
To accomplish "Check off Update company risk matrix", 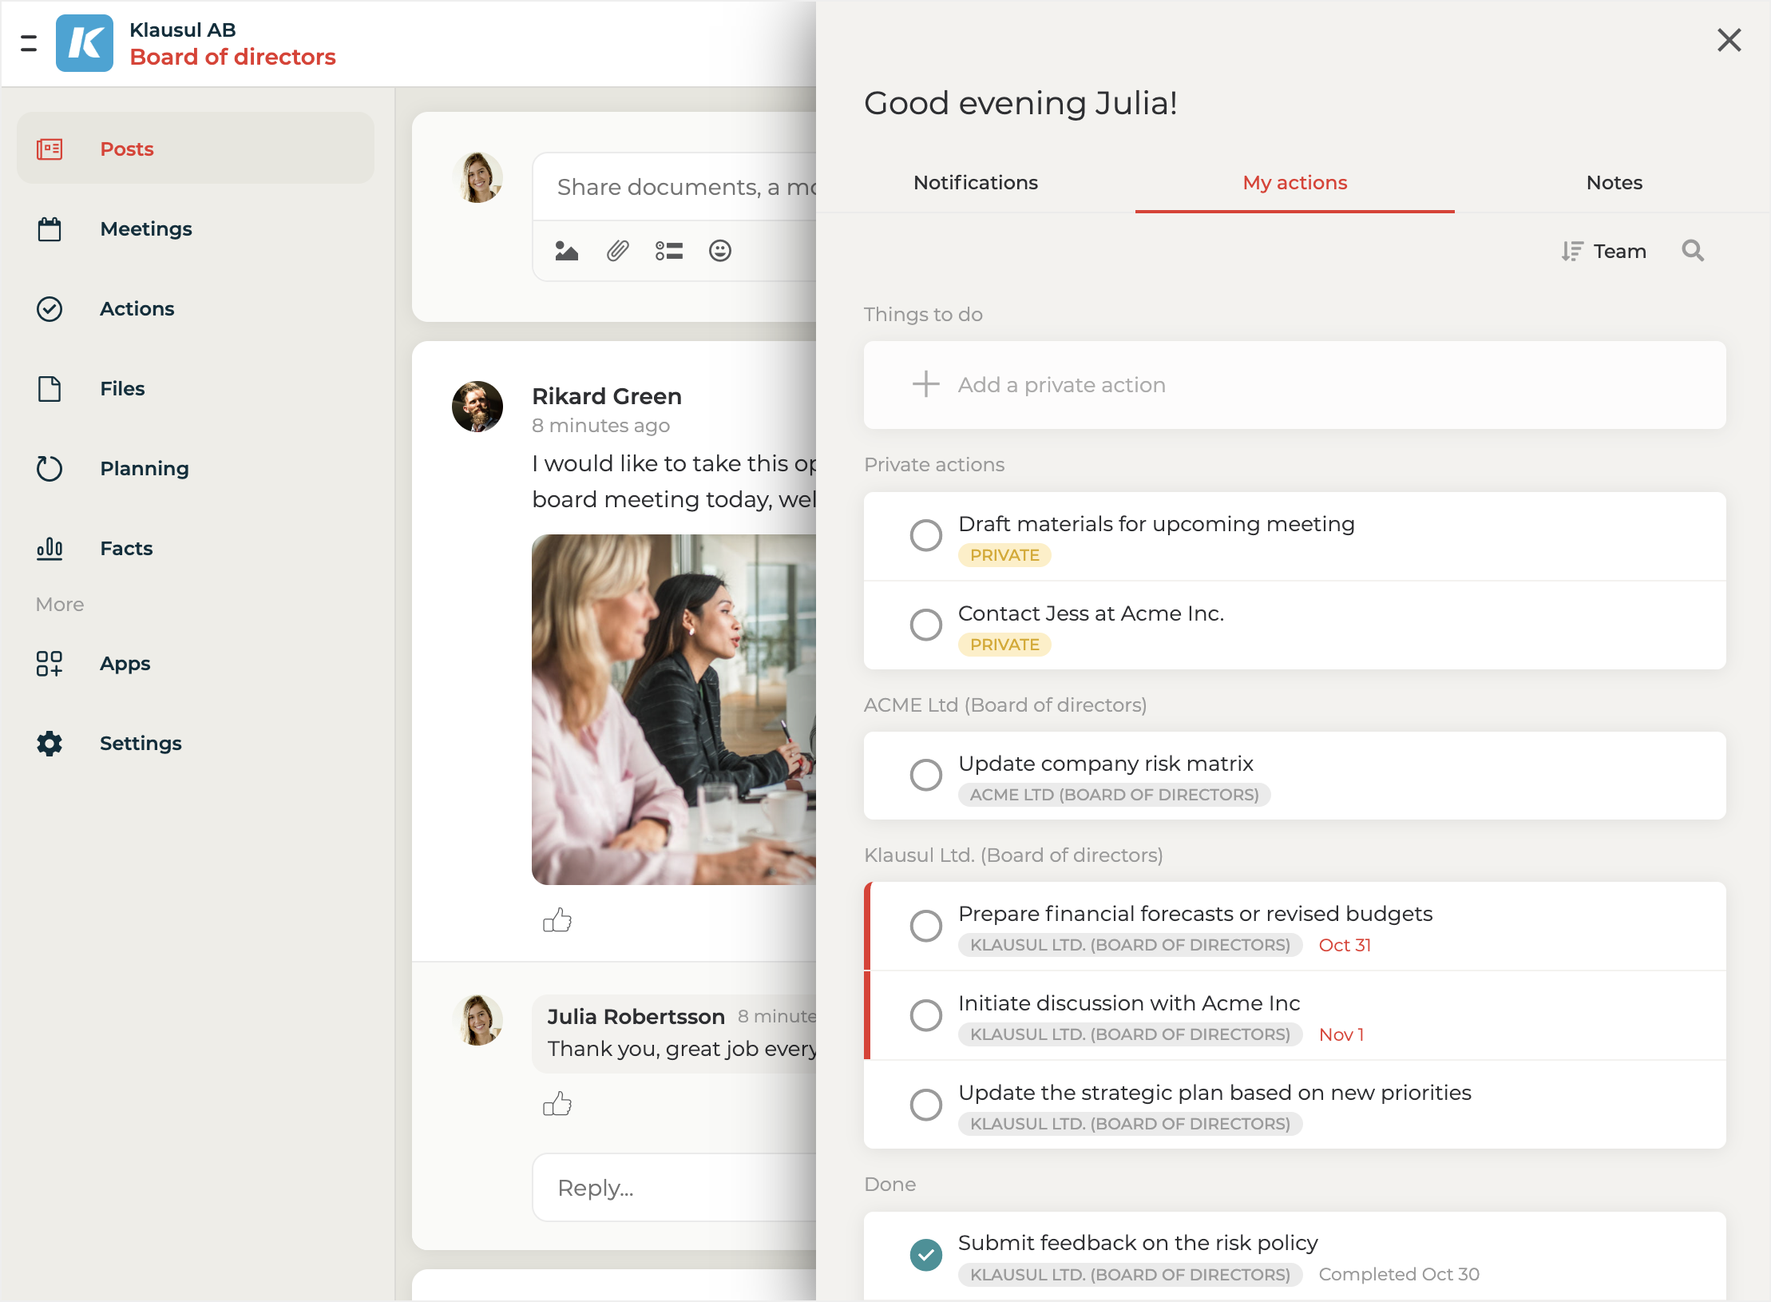I will point(925,775).
